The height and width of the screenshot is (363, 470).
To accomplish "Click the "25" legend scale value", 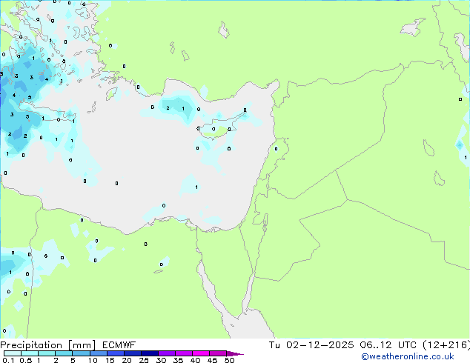I will 144,360.
